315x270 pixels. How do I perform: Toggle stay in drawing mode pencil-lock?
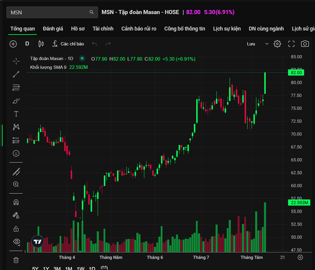pyautogui.click(x=16, y=215)
